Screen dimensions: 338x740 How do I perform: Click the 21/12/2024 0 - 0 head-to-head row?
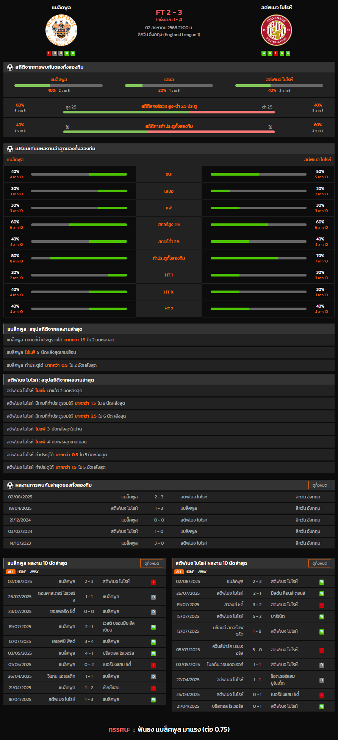coord(169,520)
